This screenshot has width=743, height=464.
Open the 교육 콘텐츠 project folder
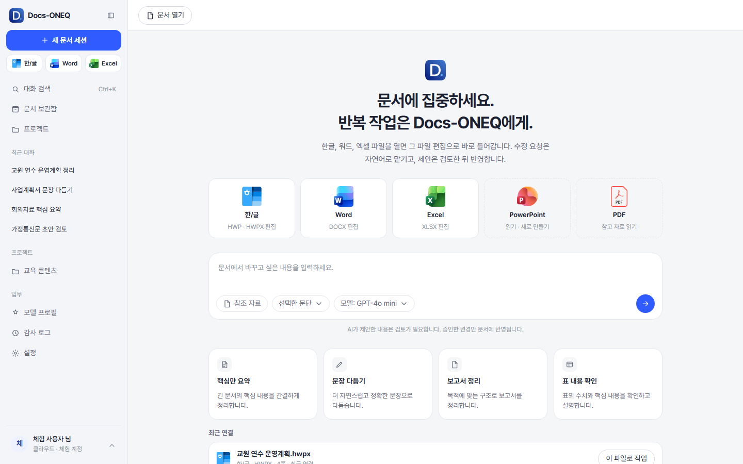63,271
